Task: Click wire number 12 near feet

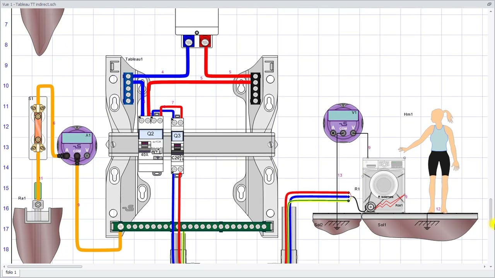Action: point(438,209)
